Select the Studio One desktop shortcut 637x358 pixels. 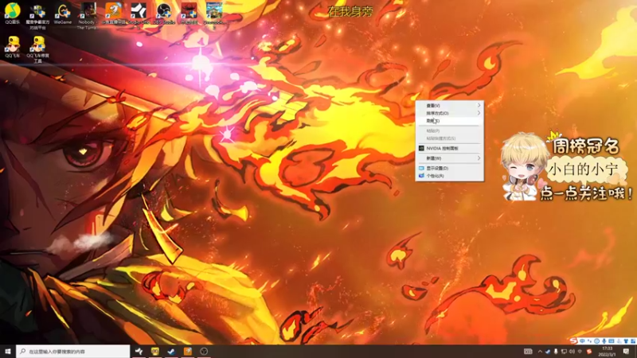point(139,13)
